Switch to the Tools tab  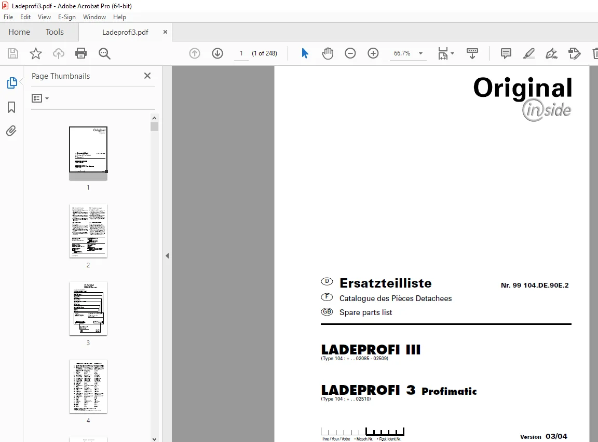[55, 32]
